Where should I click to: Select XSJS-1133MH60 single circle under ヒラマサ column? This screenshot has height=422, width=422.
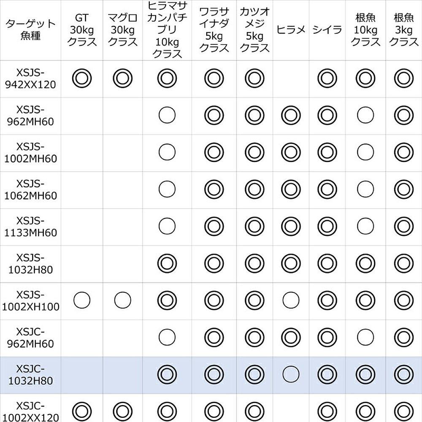(x=167, y=226)
